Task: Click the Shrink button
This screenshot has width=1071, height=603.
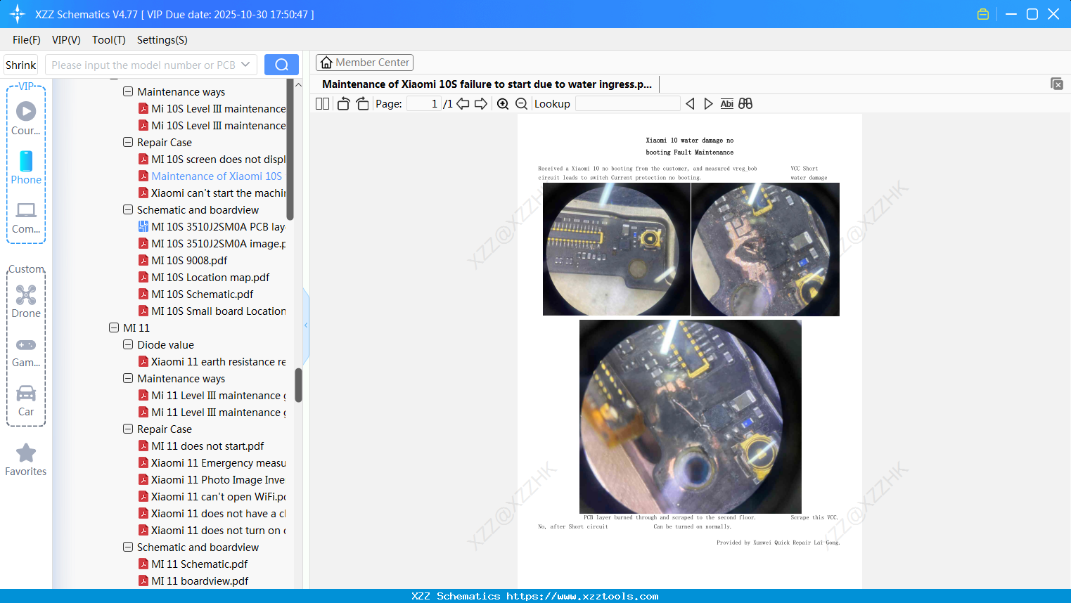Action: coord(21,65)
